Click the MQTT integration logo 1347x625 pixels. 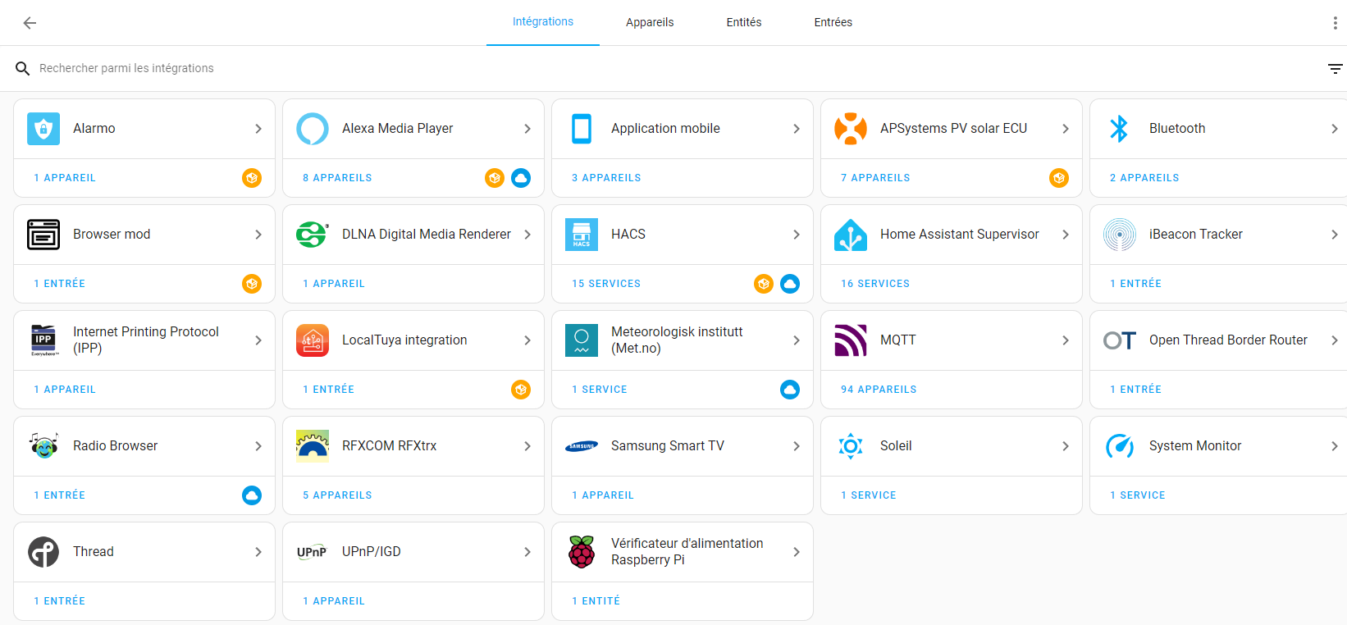(x=851, y=340)
